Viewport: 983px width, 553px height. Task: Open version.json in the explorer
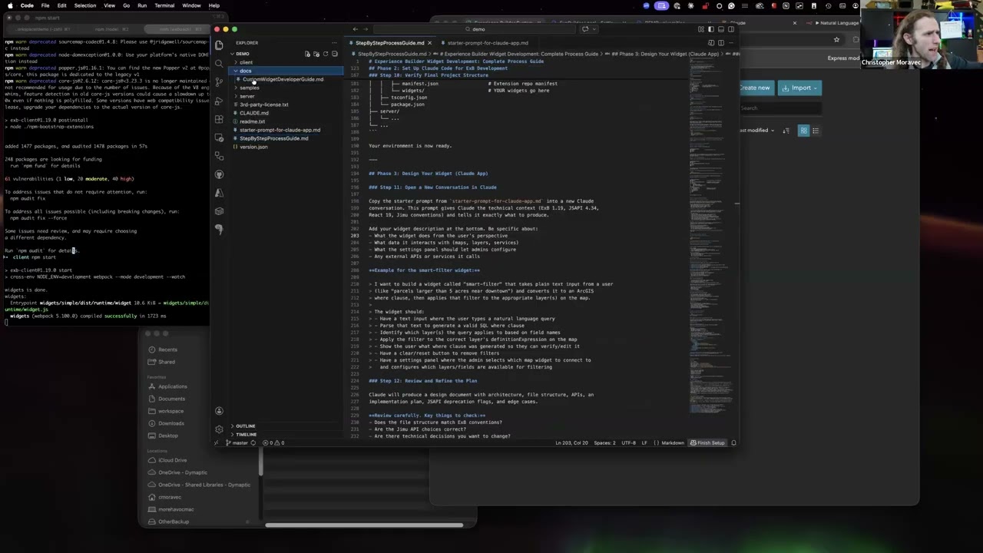[x=253, y=147]
